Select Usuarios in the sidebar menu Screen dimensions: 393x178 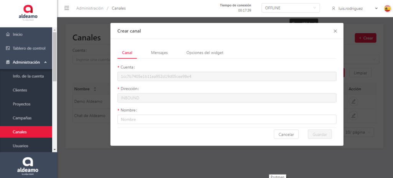(x=20, y=146)
